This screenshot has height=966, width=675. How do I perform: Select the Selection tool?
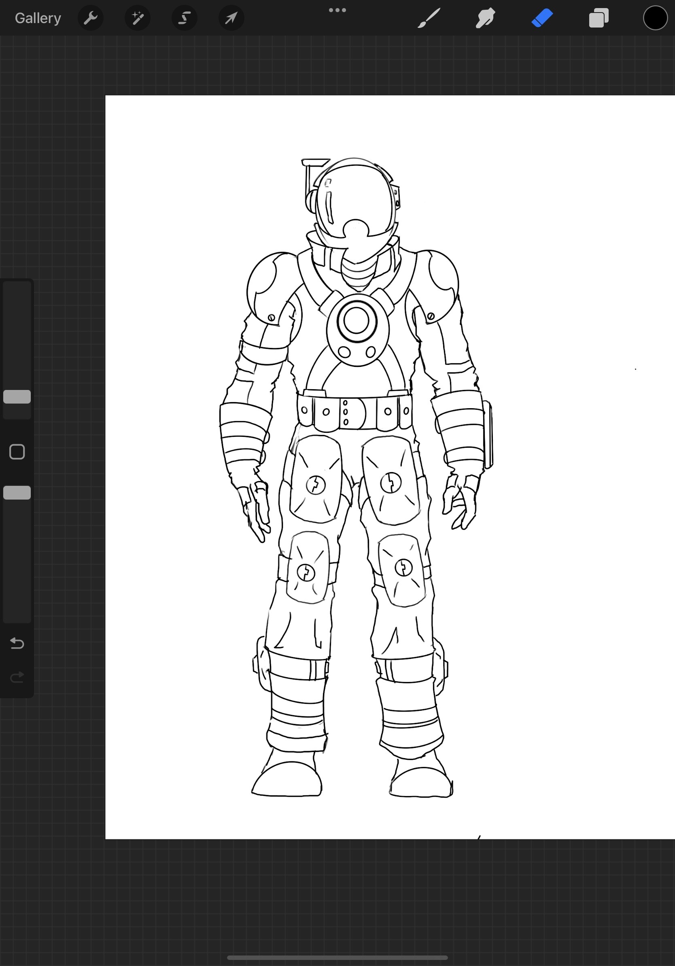pos(184,18)
